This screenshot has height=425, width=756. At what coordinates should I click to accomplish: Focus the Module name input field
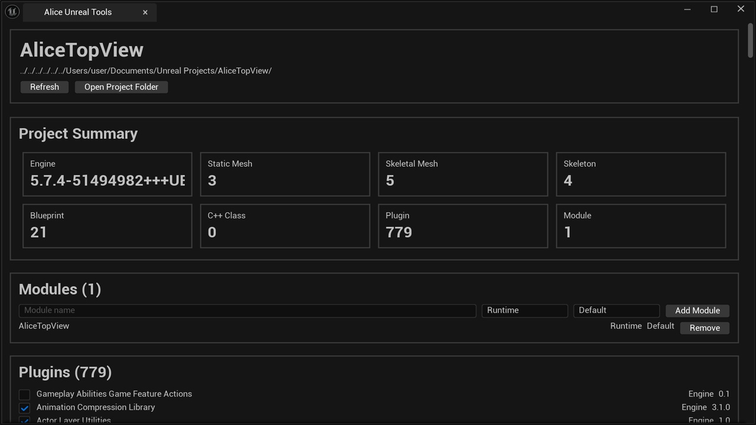pyautogui.click(x=247, y=310)
